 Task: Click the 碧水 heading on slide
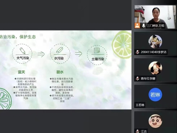click(x=60, y=72)
